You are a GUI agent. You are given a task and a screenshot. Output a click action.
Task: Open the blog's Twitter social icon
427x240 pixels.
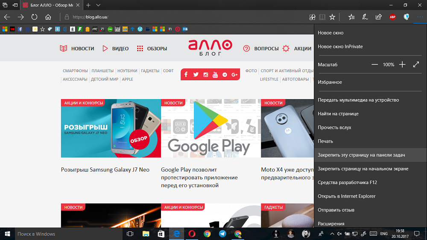point(196,74)
